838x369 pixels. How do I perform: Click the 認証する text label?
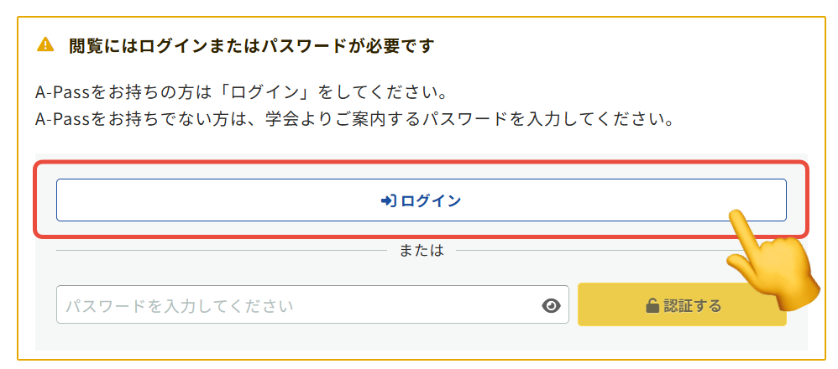click(x=693, y=306)
